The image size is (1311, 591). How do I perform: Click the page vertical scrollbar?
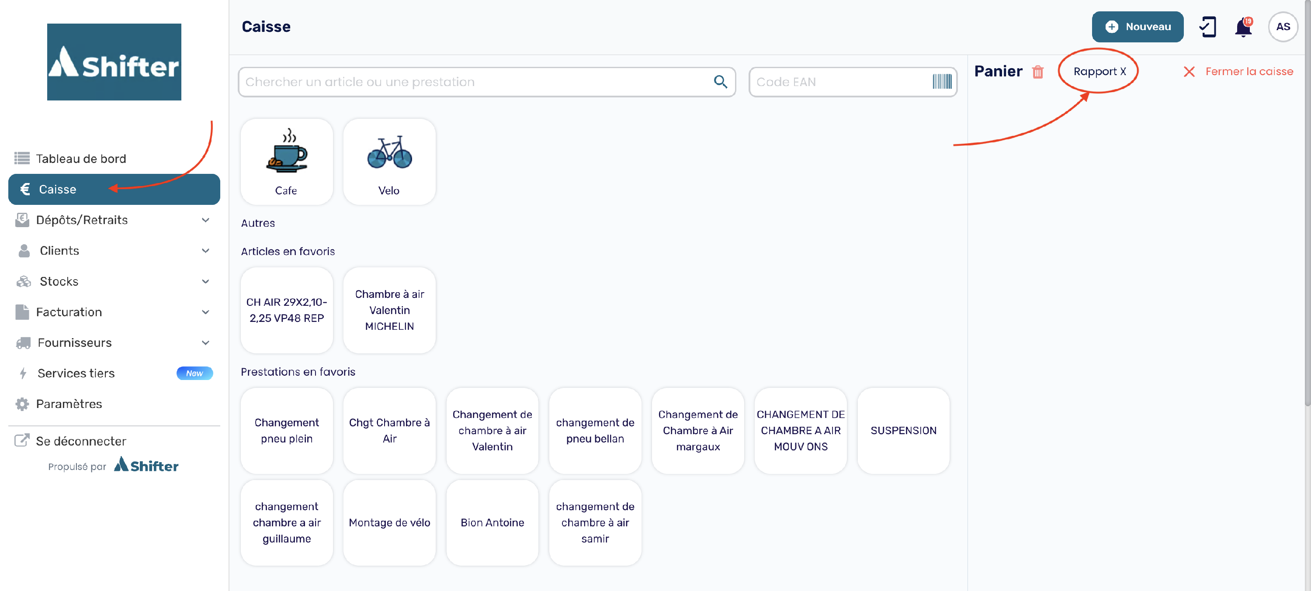1308,204
